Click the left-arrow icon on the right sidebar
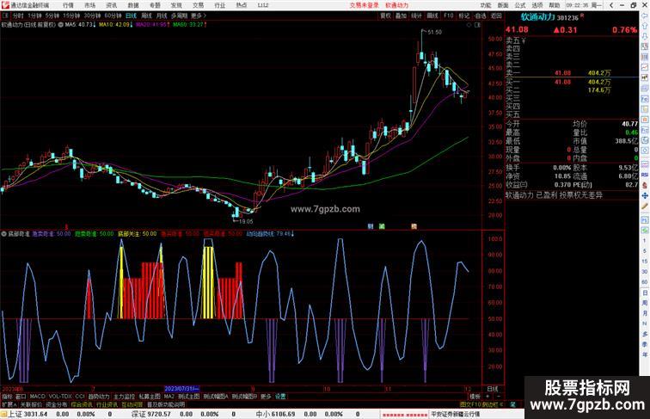The height and width of the screenshot is (419, 650). click(x=645, y=15)
